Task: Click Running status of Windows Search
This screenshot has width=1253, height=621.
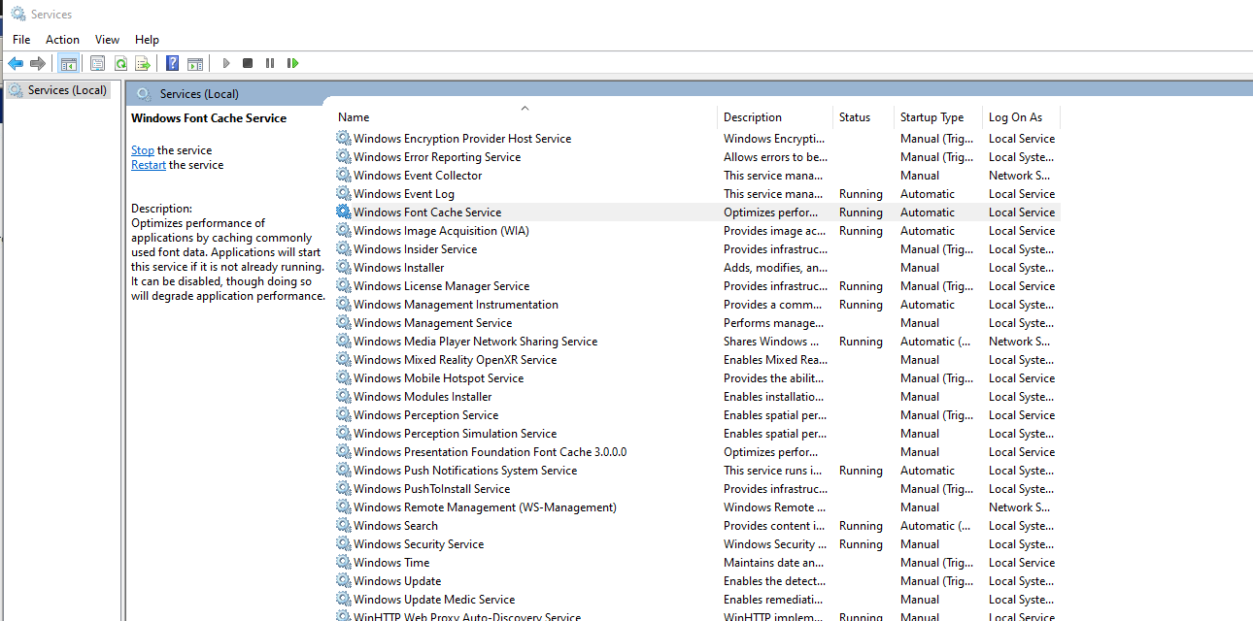Action: click(861, 526)
